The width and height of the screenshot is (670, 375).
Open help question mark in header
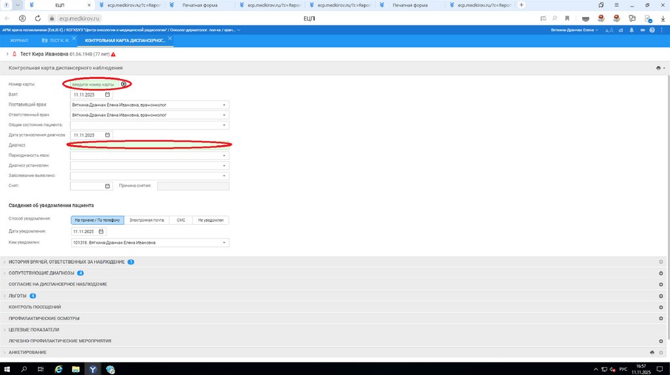(652, 30)
